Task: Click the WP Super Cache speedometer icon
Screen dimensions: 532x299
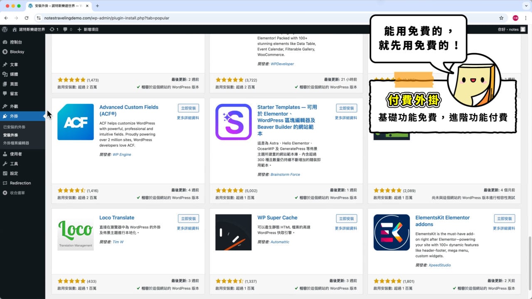Action: (233, 232)
